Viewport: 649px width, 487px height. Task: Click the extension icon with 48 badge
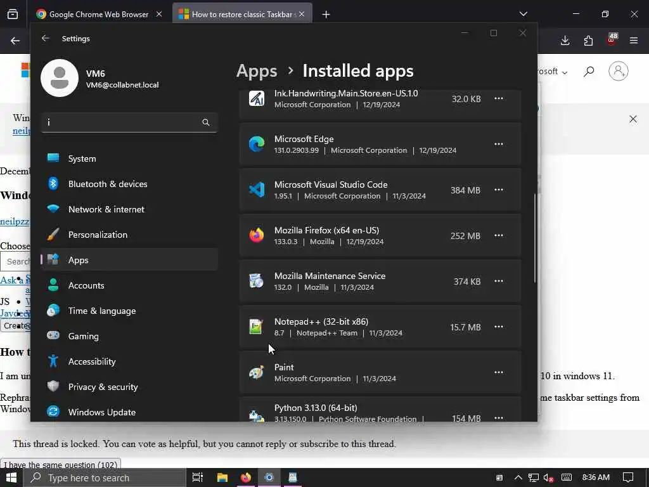pos(612,40)
